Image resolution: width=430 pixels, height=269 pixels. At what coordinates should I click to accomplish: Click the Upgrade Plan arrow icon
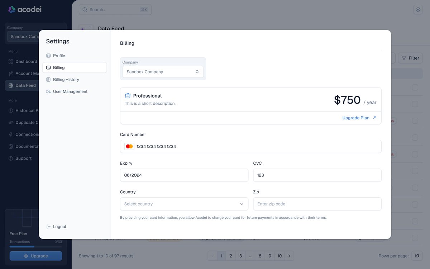pyautogui.click(x=374, y=118)
